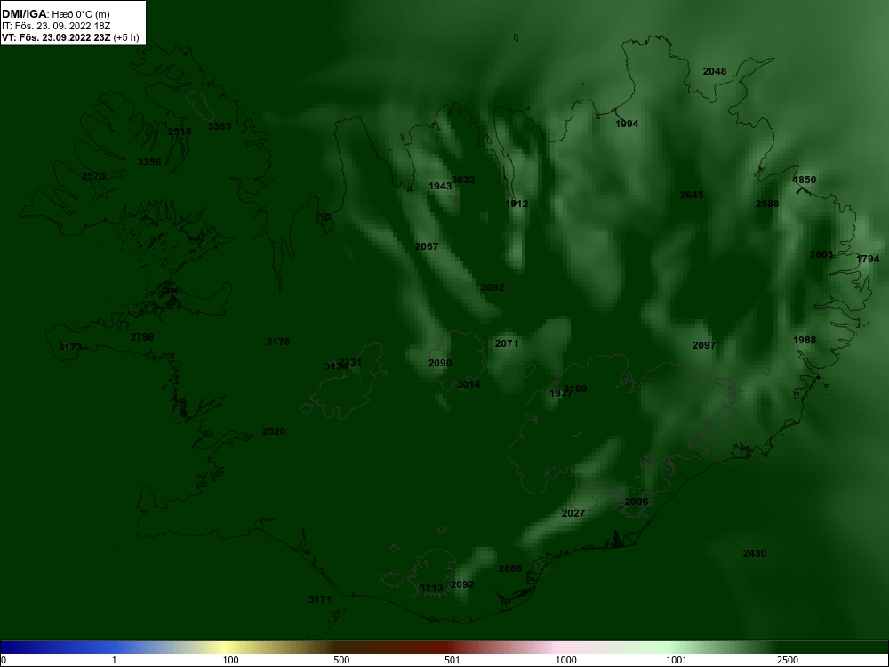Click the valid time line 'VT: Fös. 23.09.2022 23Z'
The image size is (889, 667).
click(x=56, y=37)
